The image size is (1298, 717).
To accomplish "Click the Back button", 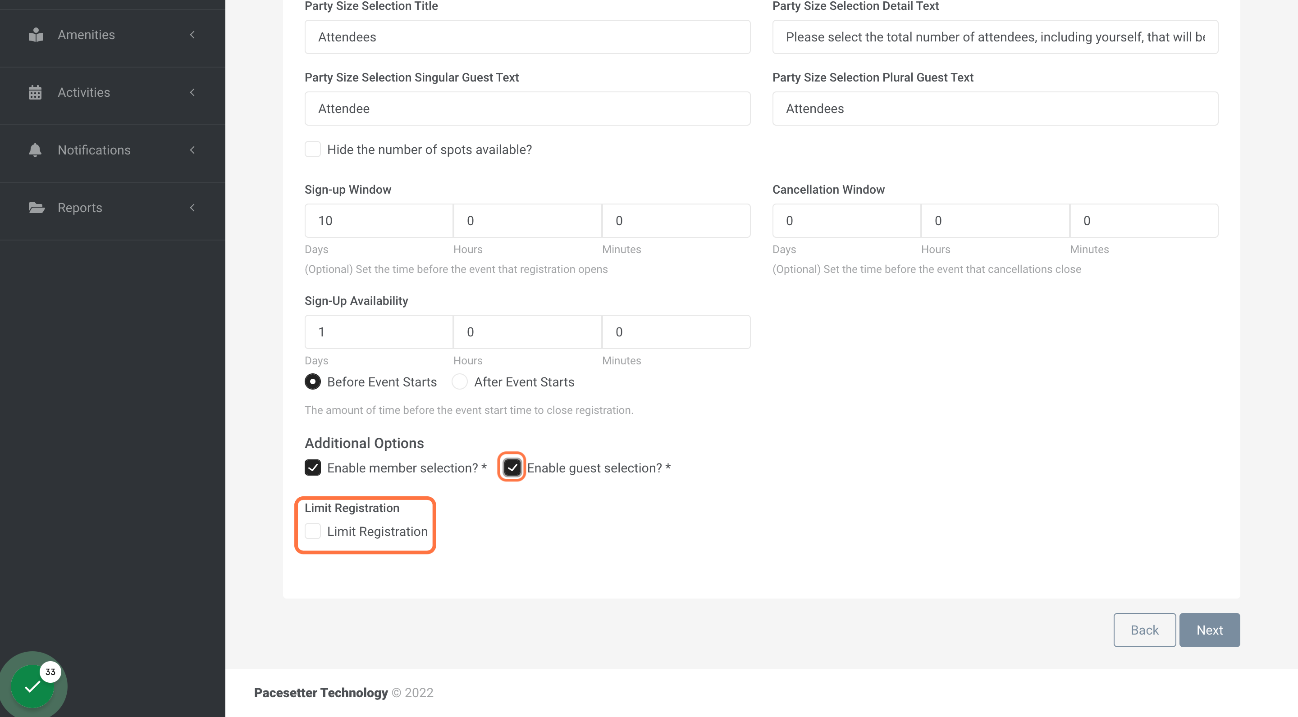I will [x=1144, y=630].
